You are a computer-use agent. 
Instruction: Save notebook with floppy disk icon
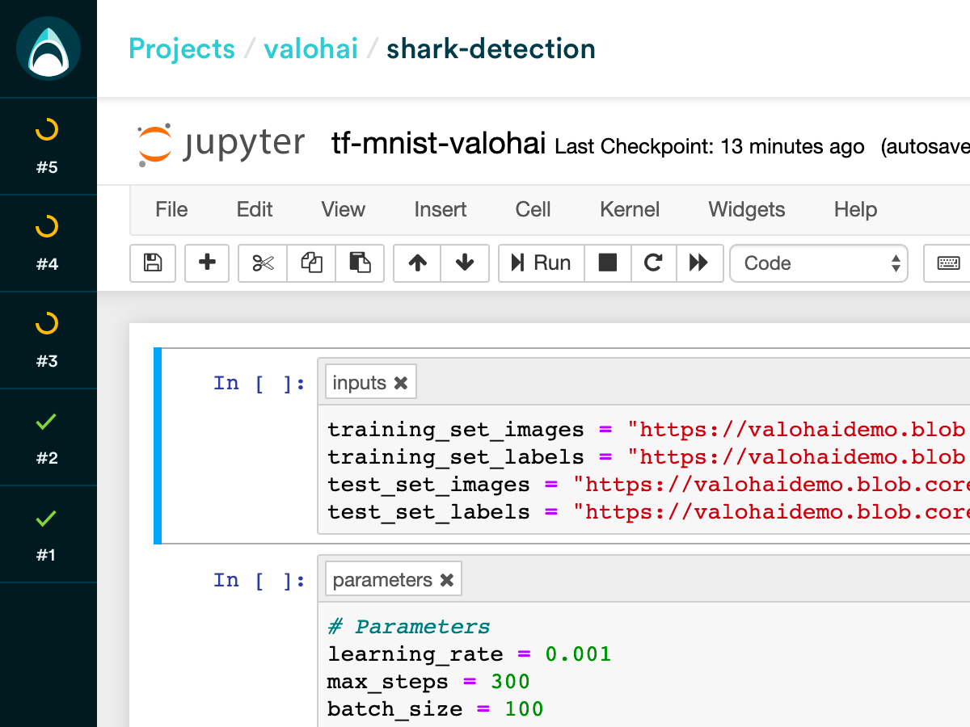[153, 263]
